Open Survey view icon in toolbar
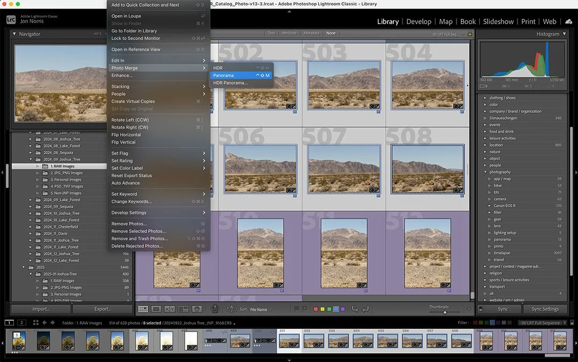Image resolution: width=578 pixels, height=362 pixels. [x=183, y=309]
